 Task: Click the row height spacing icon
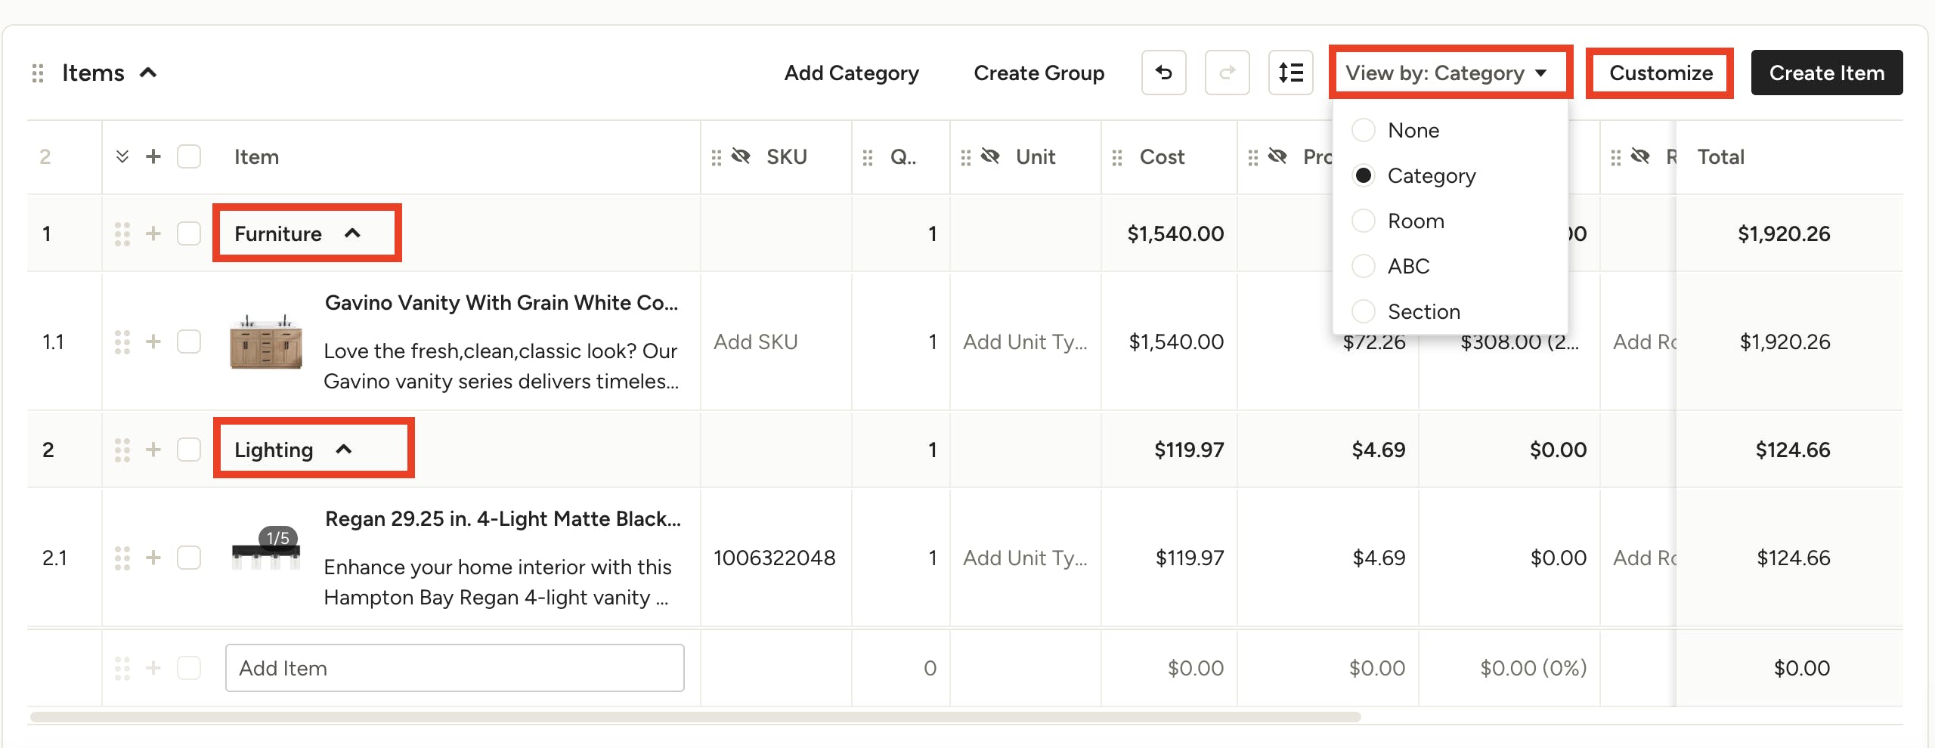tap(1290, 73)
